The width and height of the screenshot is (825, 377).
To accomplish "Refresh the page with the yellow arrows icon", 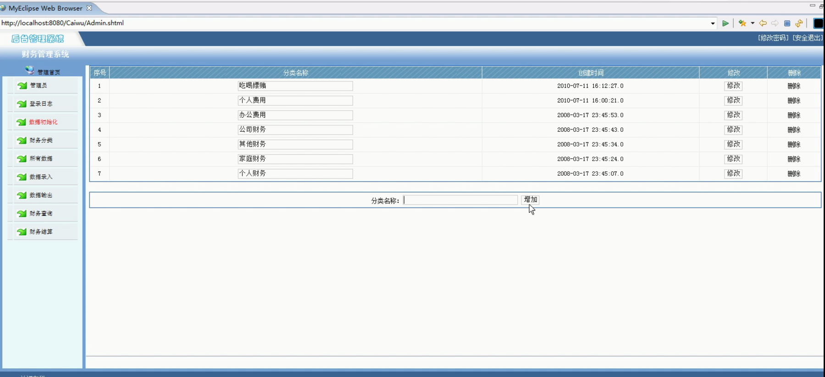I will pyautogui.click(x=799, y=23).
